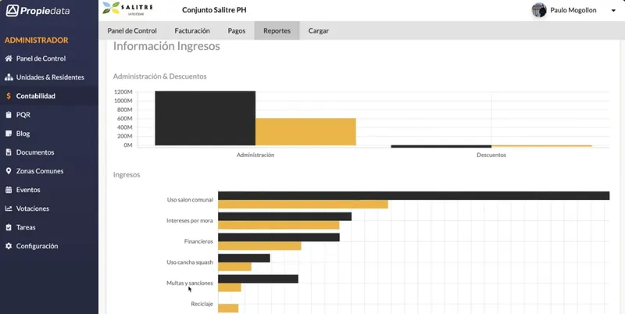
Task: Click the Reciclaje chart label
Action: (202, 304)
